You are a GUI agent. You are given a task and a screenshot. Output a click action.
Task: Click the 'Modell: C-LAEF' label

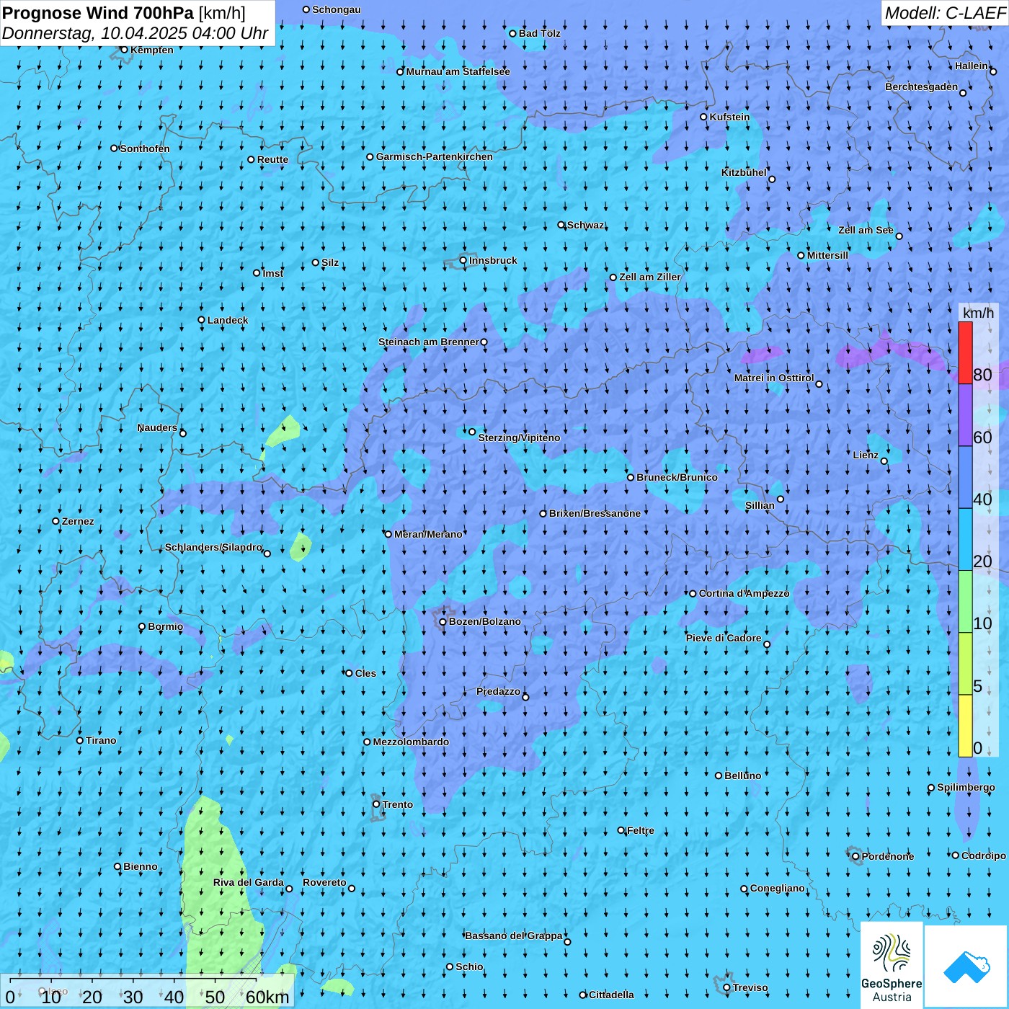pos(945,12)
